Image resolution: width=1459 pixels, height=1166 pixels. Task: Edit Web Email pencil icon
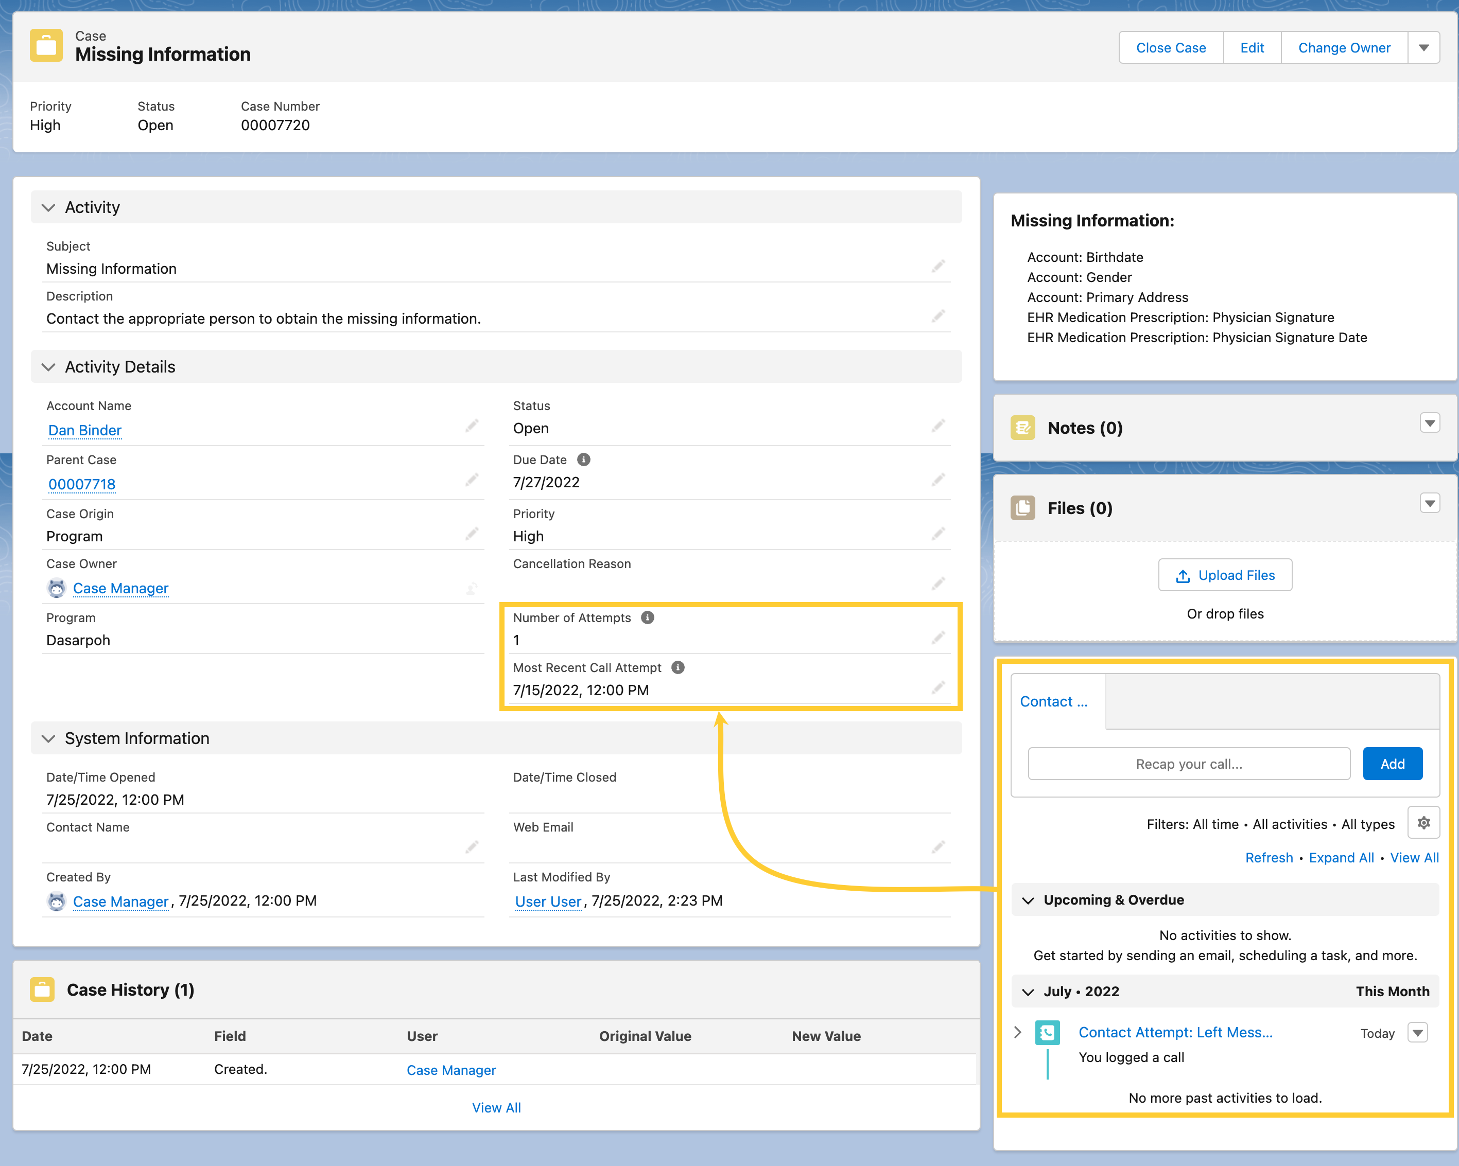[938, 847]
